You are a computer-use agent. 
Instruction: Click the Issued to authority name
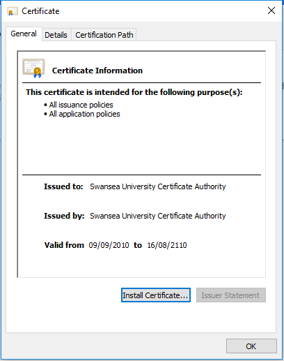click(x=158, y=186)
